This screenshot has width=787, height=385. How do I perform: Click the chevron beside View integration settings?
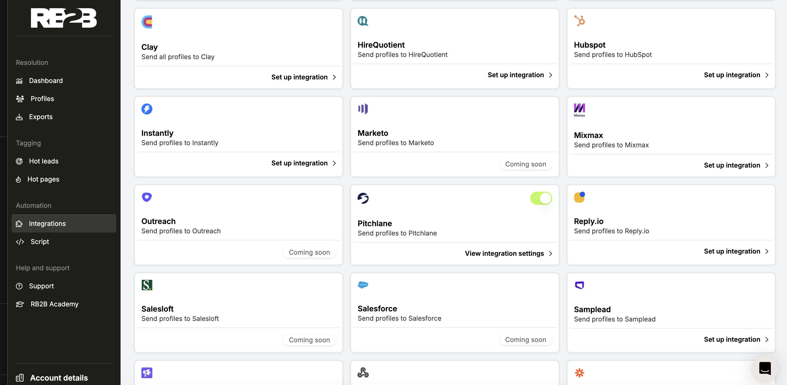[551, 254]
